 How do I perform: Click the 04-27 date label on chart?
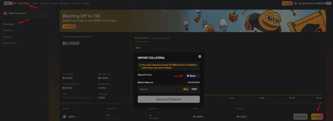click(232, 98)
